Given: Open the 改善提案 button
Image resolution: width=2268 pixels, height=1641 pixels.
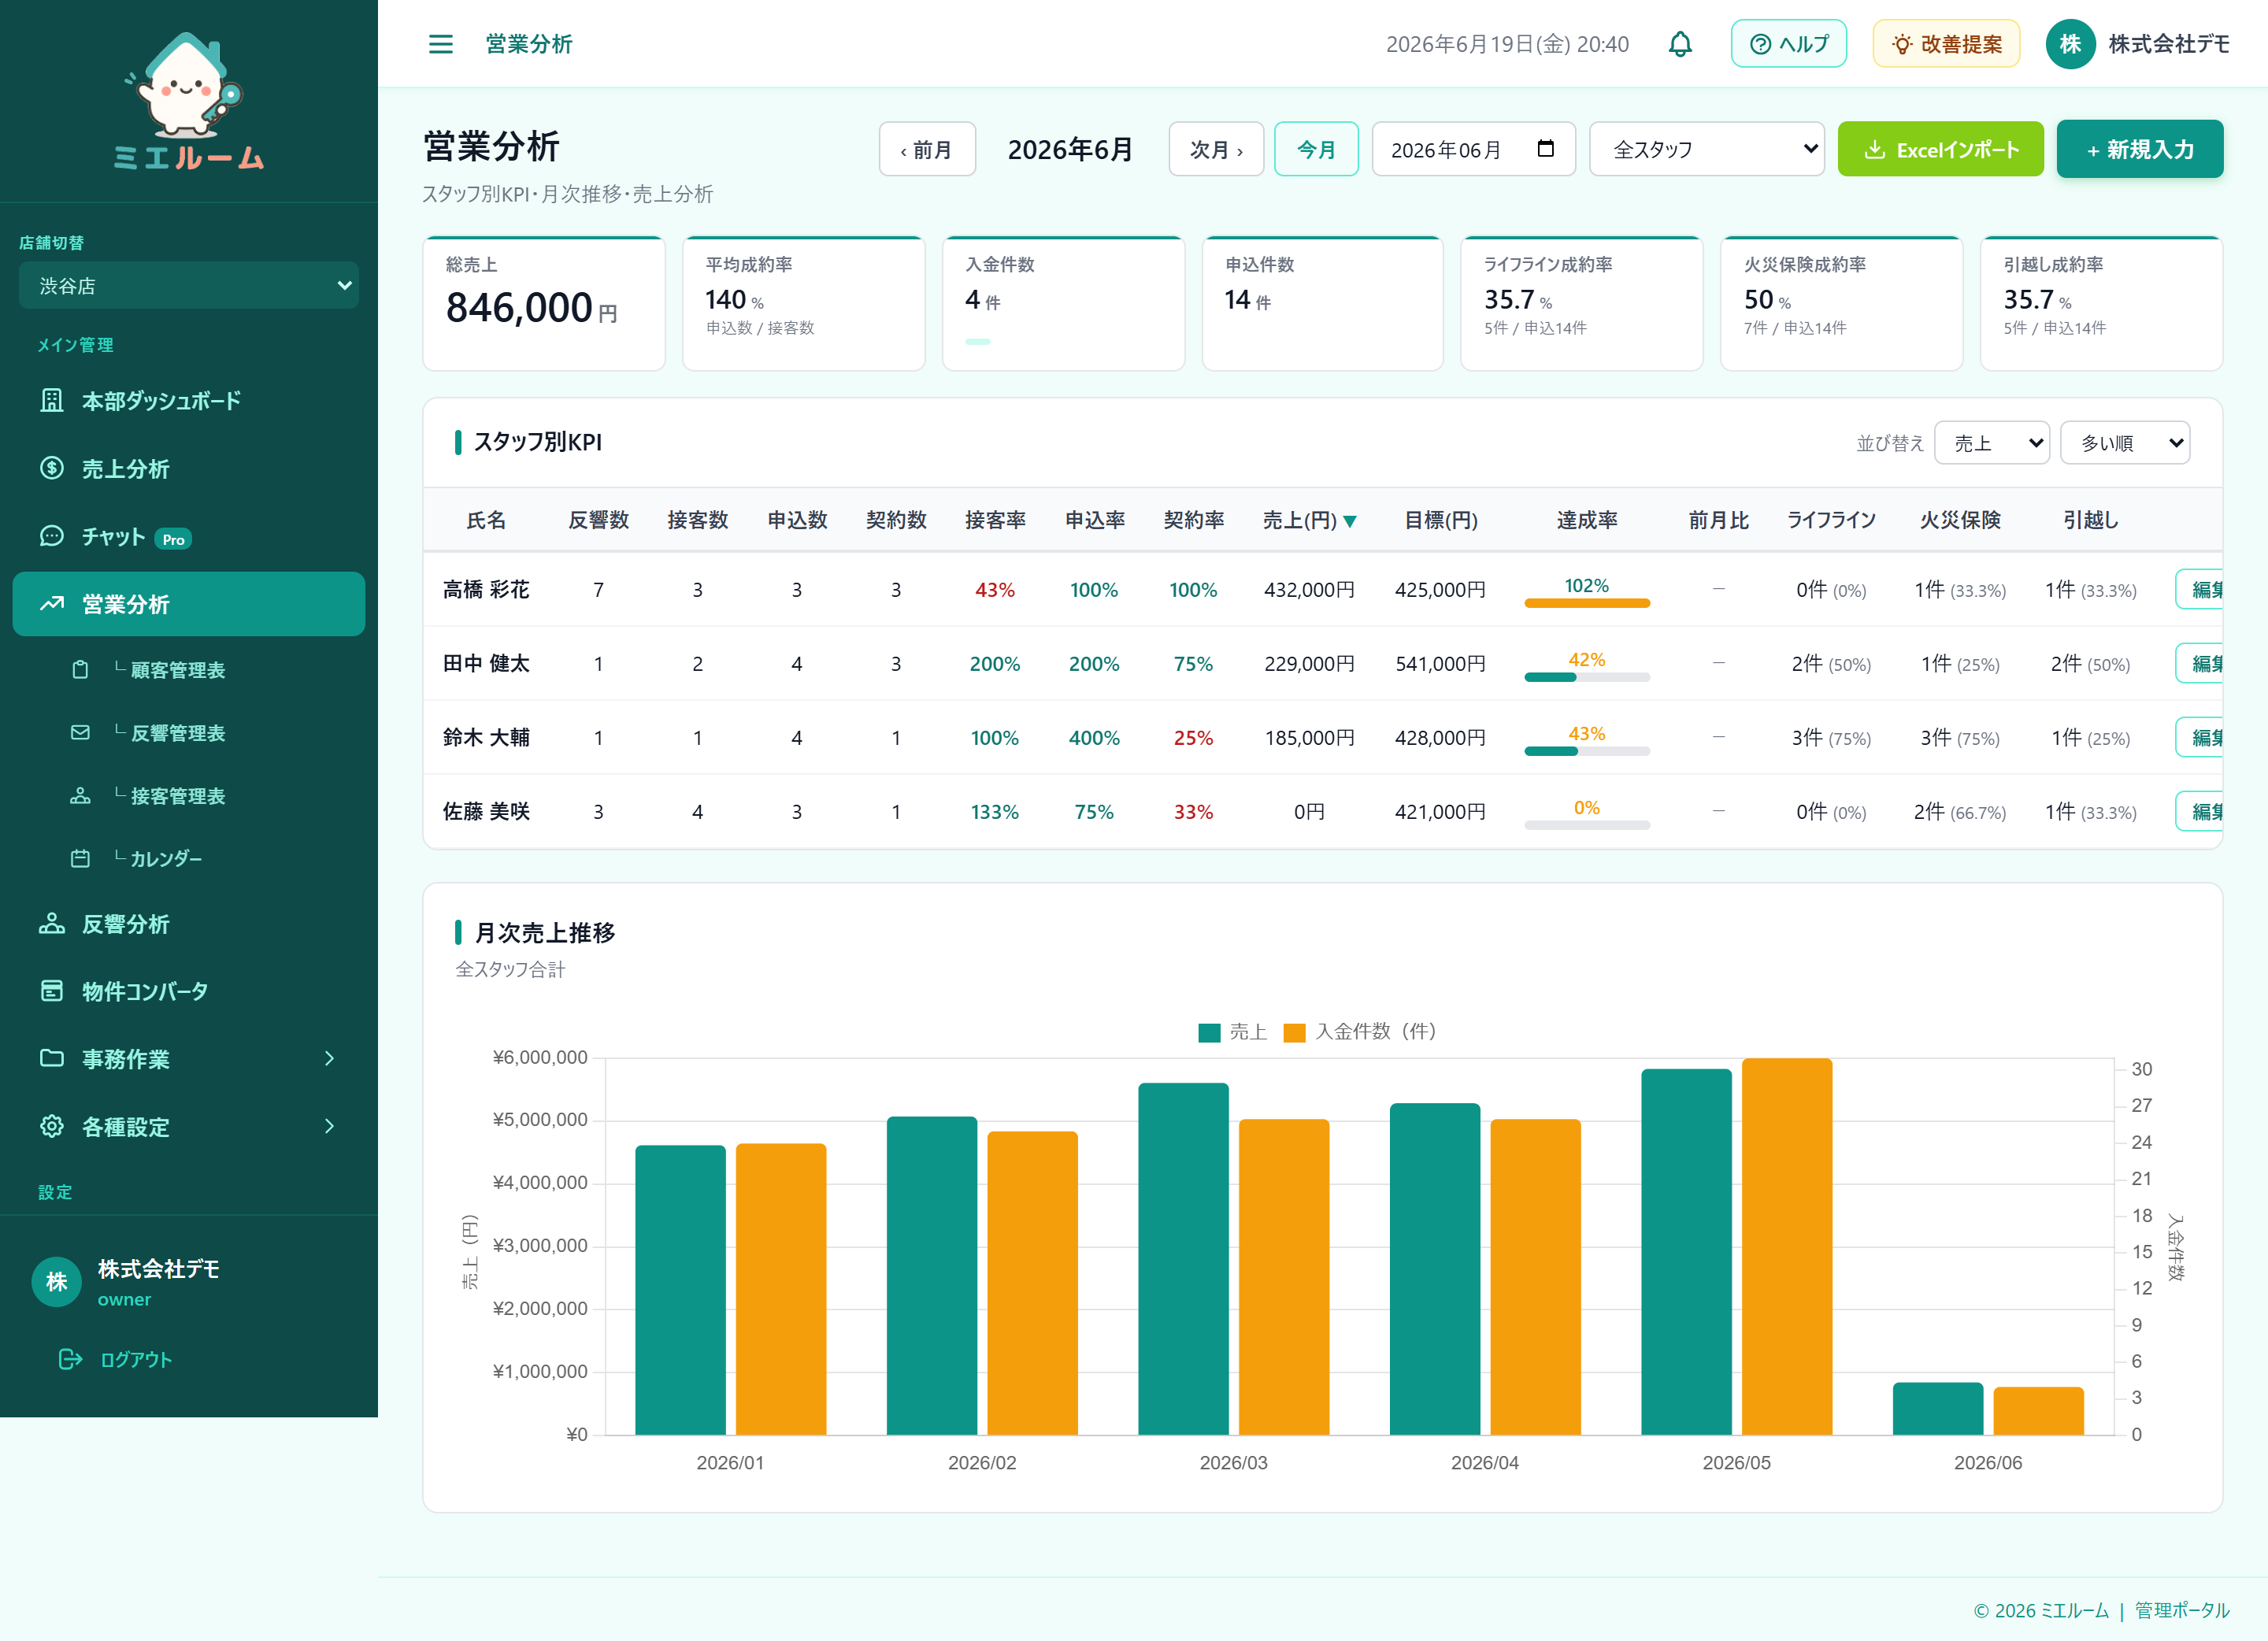Looking at the screenshot, I should tap(1946, 44).
